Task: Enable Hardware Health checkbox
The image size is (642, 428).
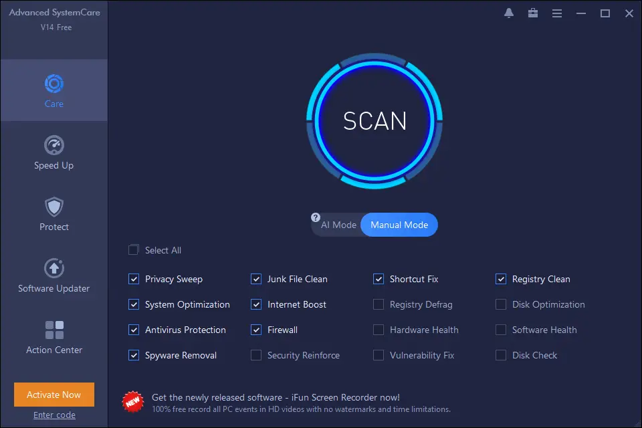Action: click(379, 330)
